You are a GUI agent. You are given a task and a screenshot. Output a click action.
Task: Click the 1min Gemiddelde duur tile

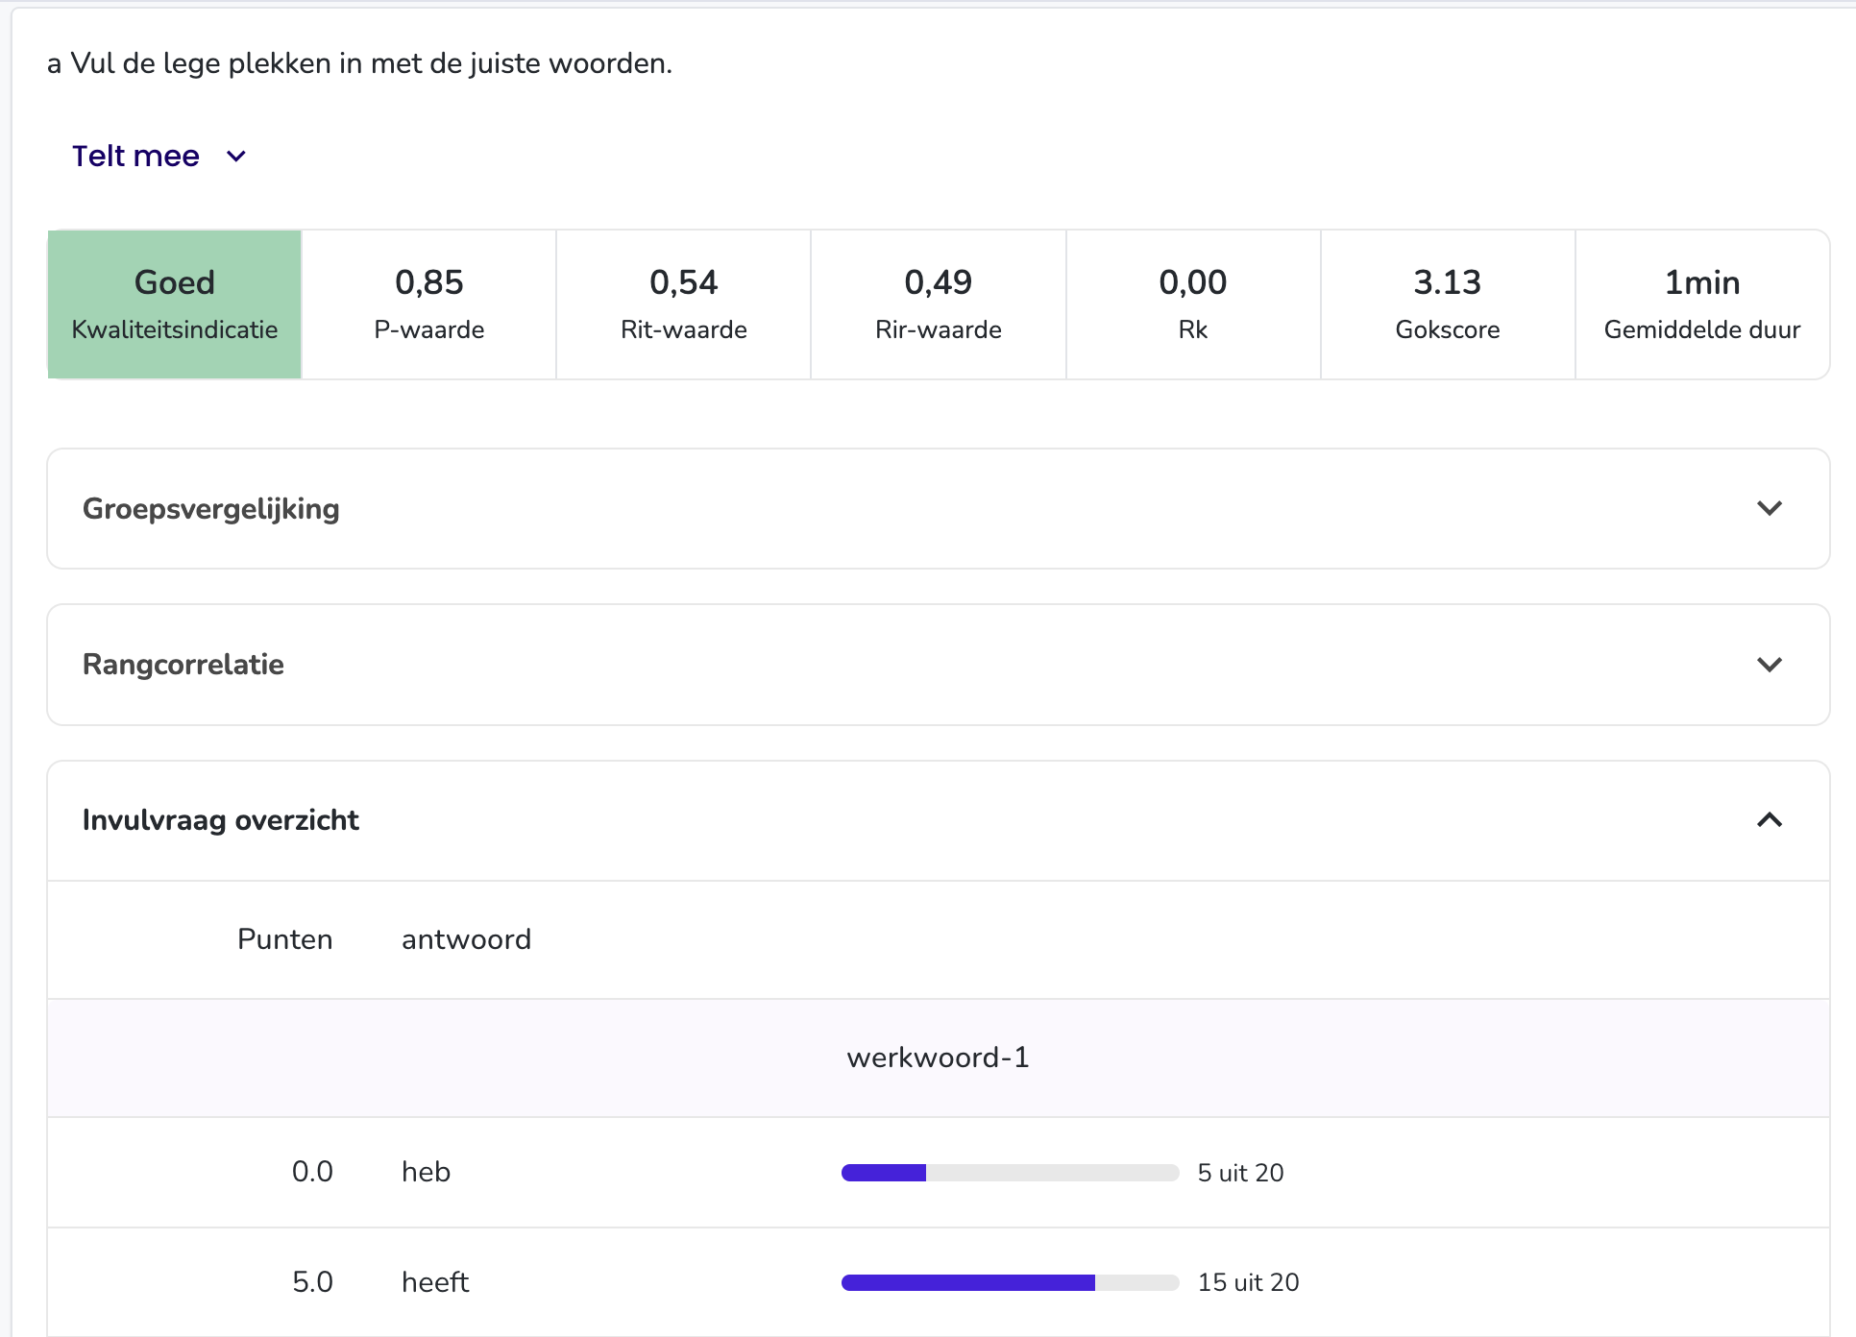pos(1702,304)
